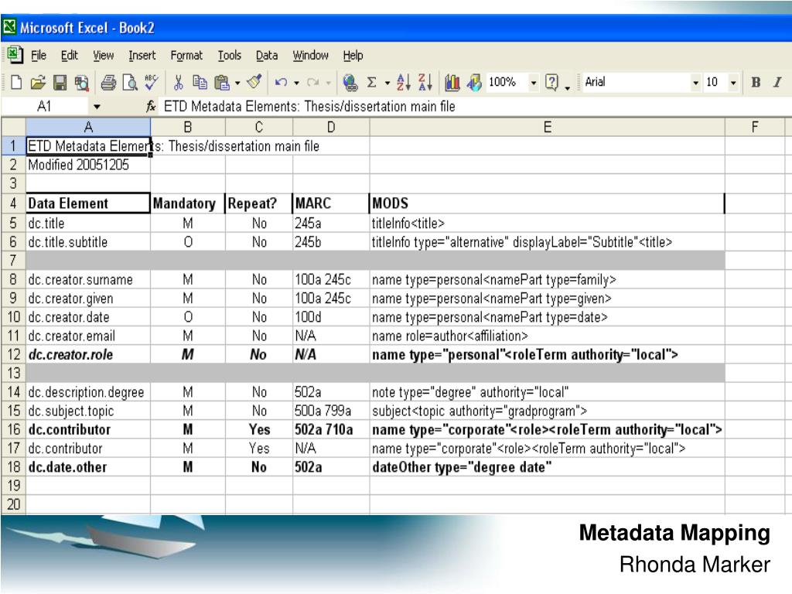Click in the formula bar text
Image resolution: width=792 pixels, height=594 pixels.
coord(309,107)
